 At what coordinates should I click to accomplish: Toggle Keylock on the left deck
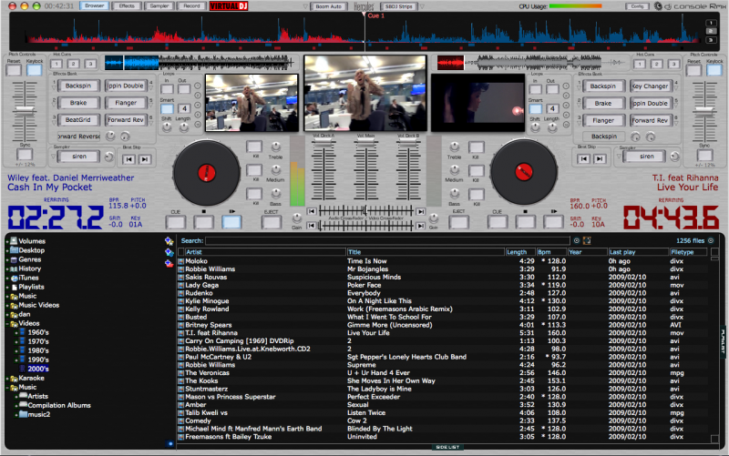34,69
